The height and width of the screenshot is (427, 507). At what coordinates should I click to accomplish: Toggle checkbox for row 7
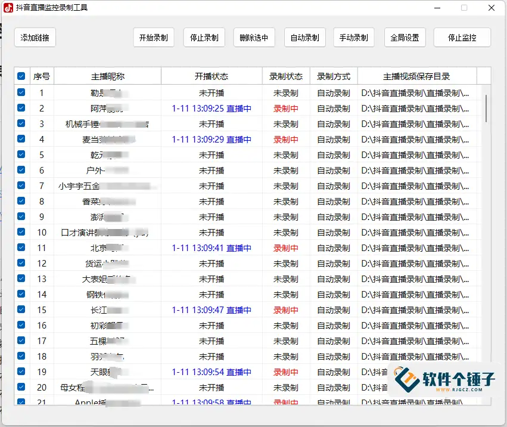point(21,185)
